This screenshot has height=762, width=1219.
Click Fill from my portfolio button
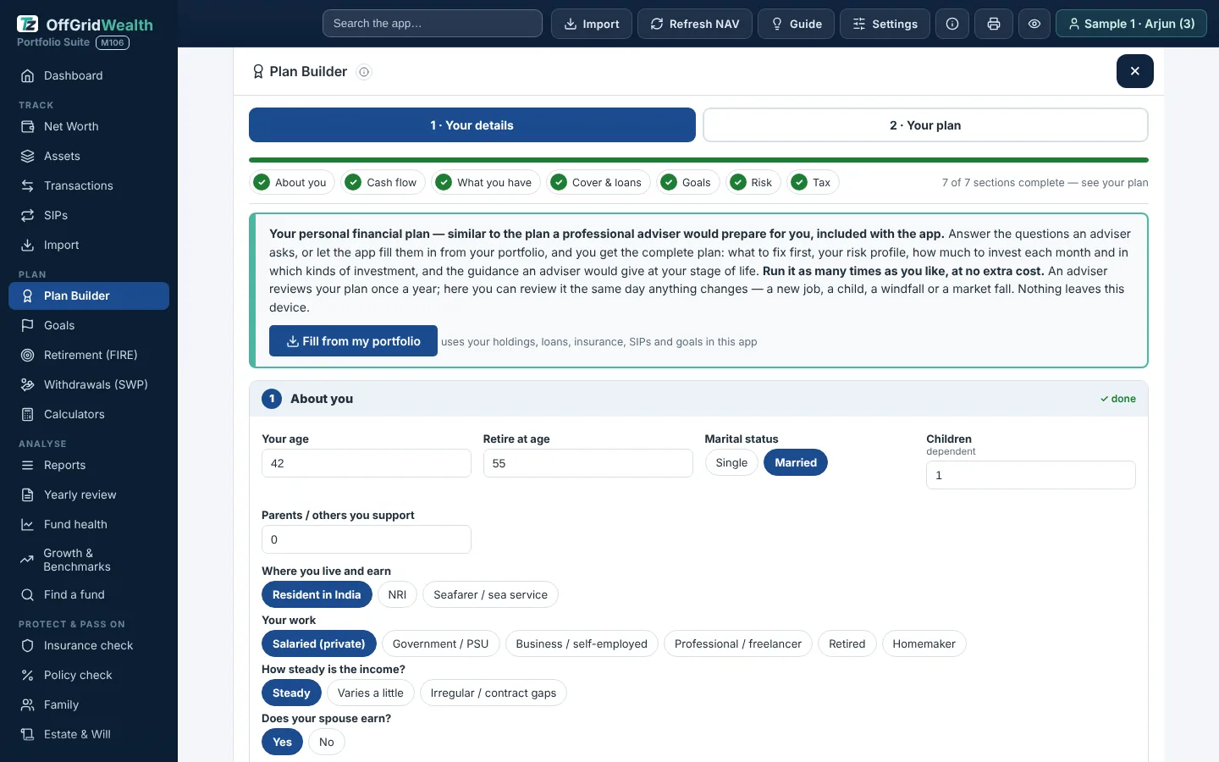(353, 341)
